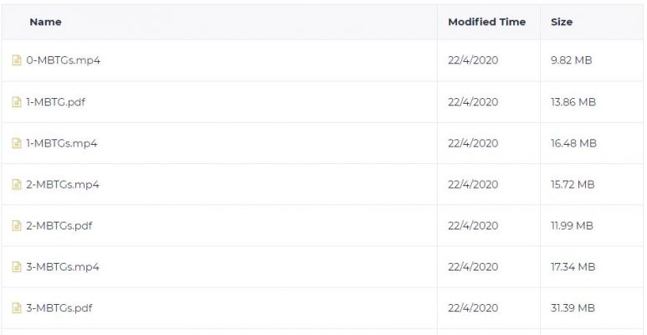Click the file icon beside 2-MBTGs.mp4

coord(17,184)
